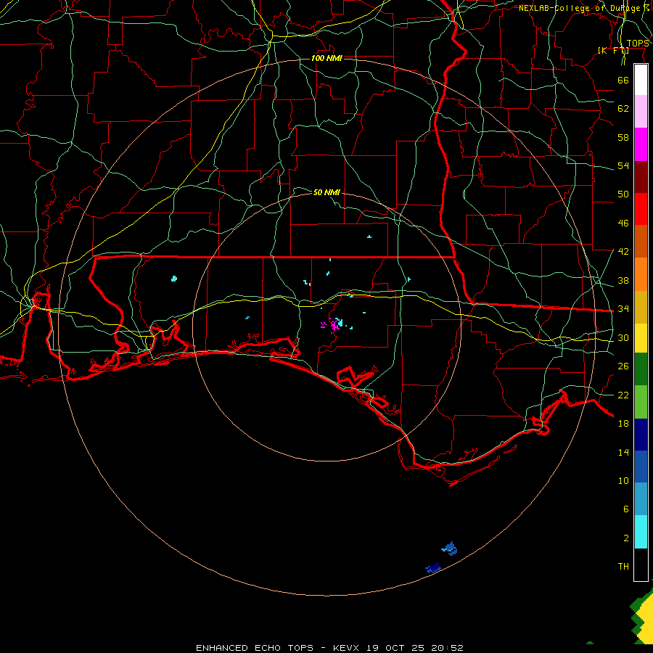Viewport: 653px width, 653px height.
Task: Click the "2" legend value
Action: (x=625, y=538)
